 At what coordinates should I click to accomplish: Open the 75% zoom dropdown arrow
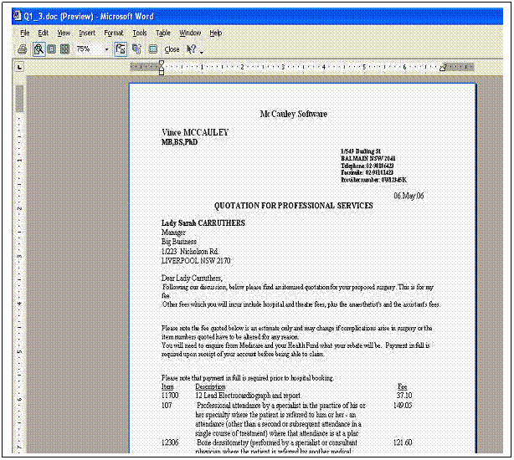pyautogui.click(x=106, y=49)
